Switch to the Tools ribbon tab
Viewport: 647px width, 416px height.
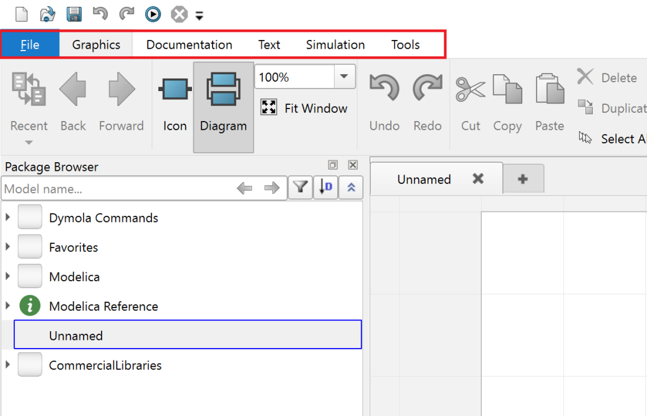[405, 44]
